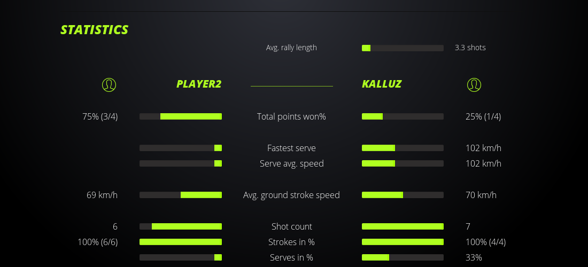The image size is (588, 267).
Task: Click PLAYER2's Avg. ground stroke speed bar
Action: 181,195
